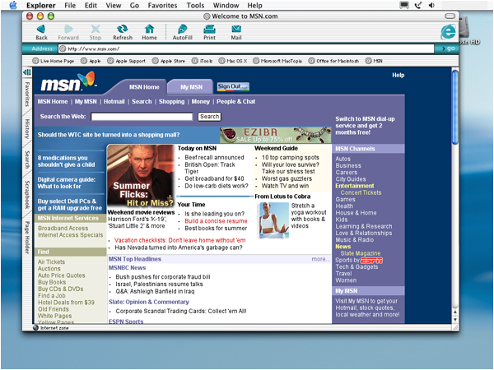Image resolution: width=494 pixels, height=370 pixels.
Task: Open the Tools menu
Action: coord(195,6)
